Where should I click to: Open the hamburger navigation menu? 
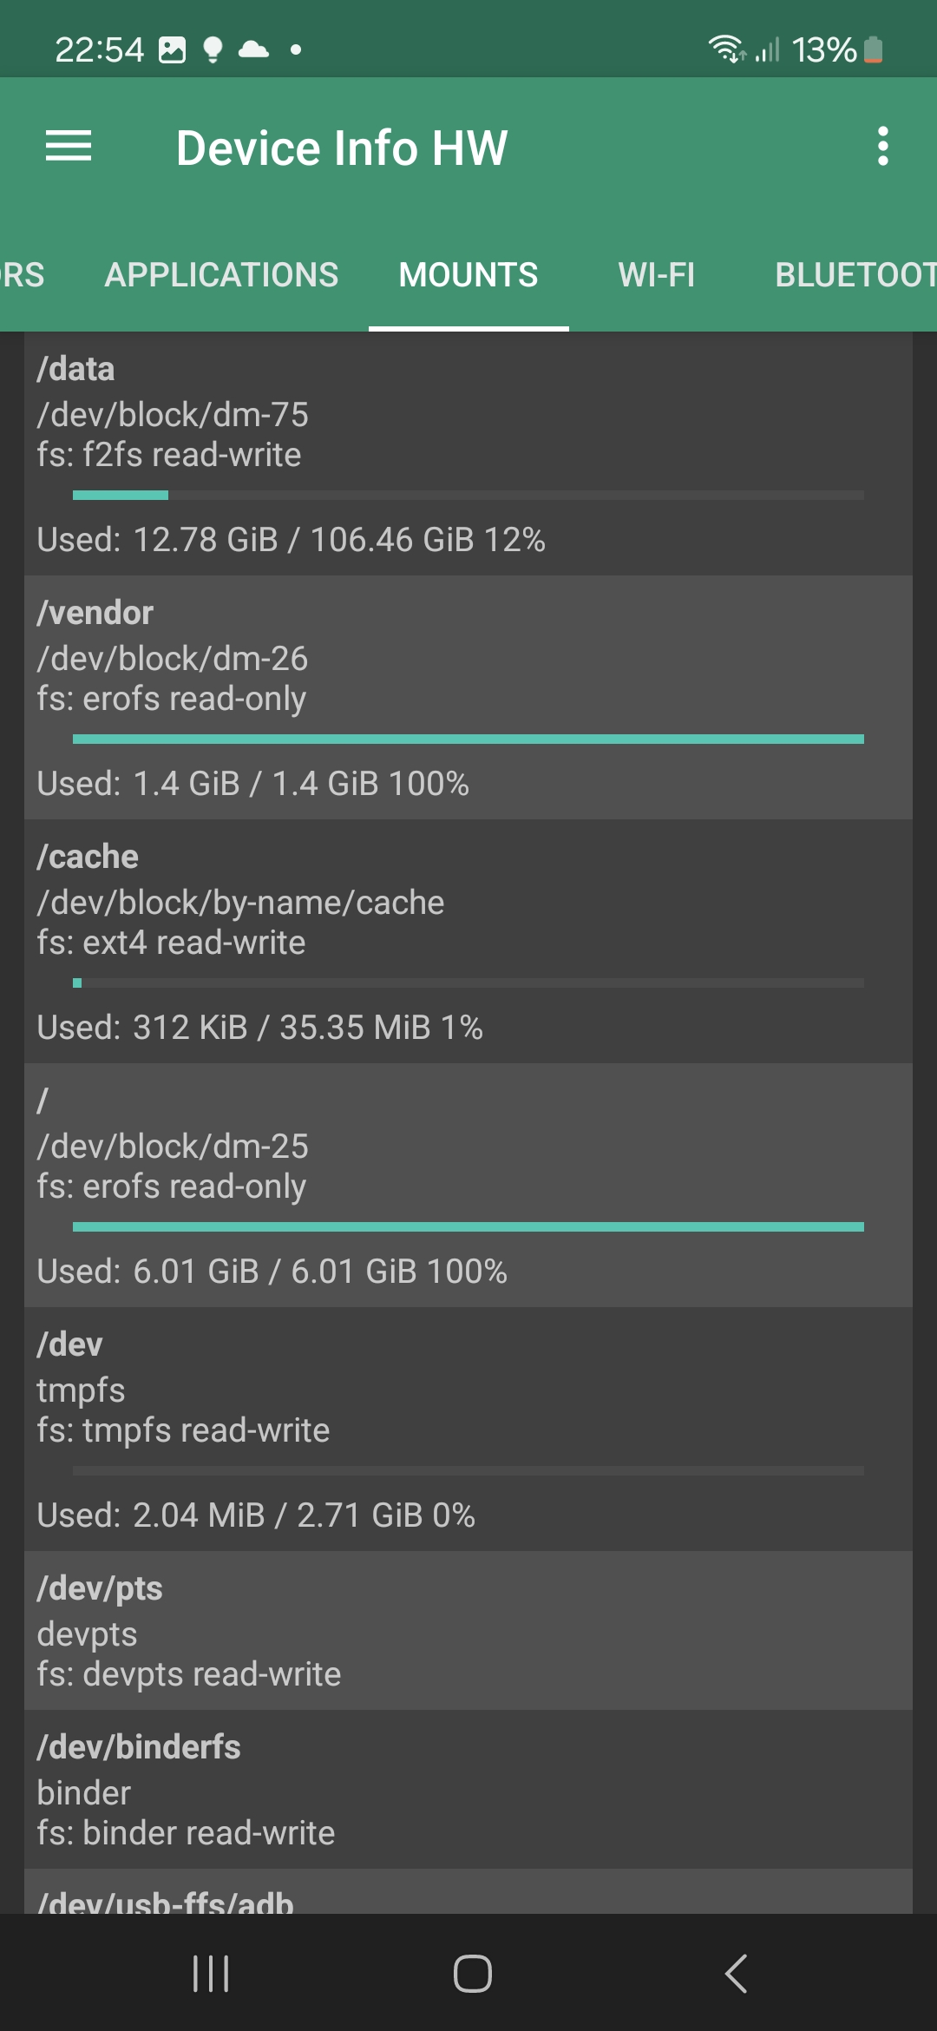point(69,146)
